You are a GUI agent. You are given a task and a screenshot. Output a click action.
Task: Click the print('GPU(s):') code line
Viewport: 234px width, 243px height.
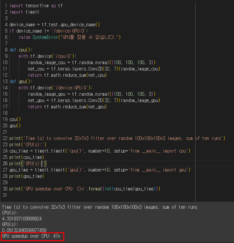[28, 164]
